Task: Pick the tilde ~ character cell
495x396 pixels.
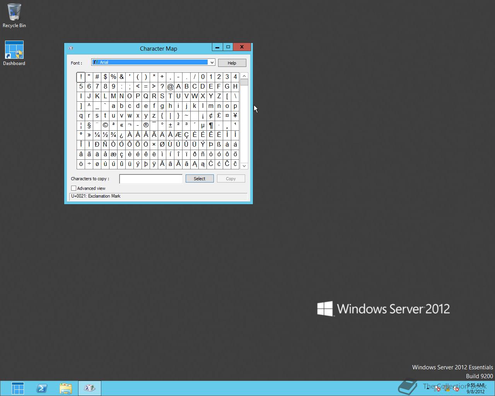Action: 186,116
